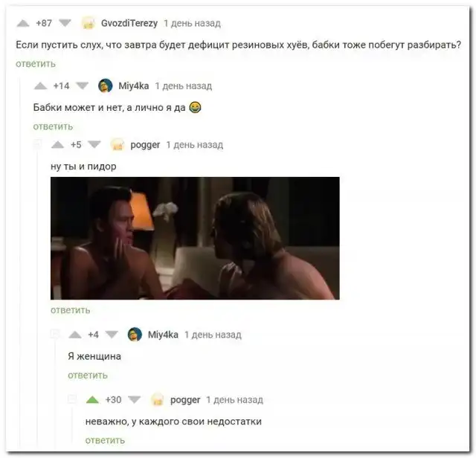Open Miy4ka's avatar on +14 comment

pyautogui.click(x=106, y=86)
